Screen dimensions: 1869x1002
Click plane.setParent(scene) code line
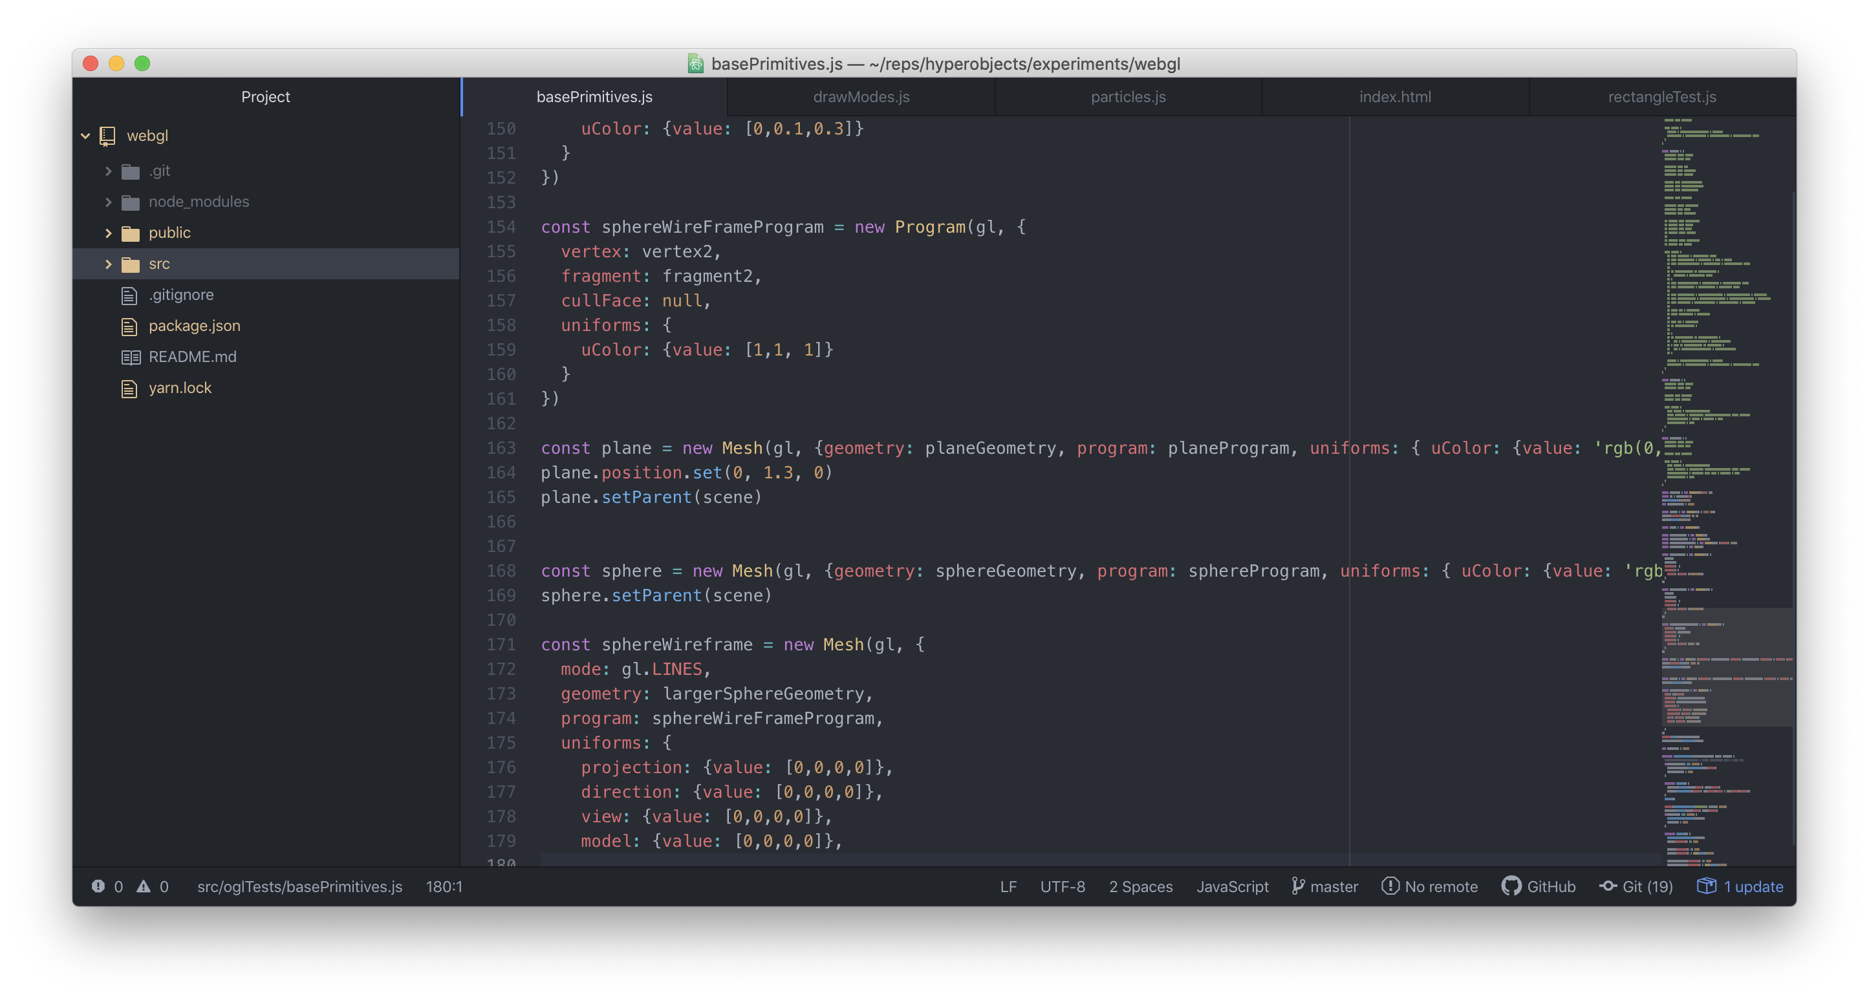[651, 497]
